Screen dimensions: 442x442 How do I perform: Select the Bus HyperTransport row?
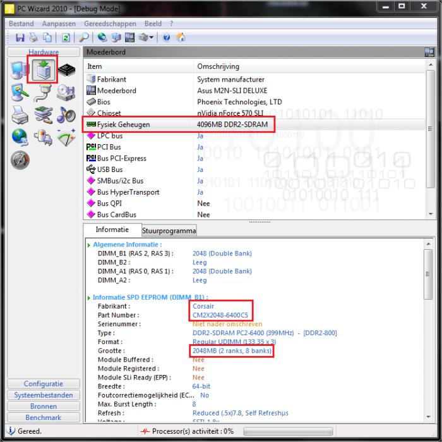(254, 192)
